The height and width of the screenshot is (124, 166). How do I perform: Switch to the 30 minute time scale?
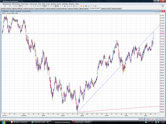tap(38, 6)
